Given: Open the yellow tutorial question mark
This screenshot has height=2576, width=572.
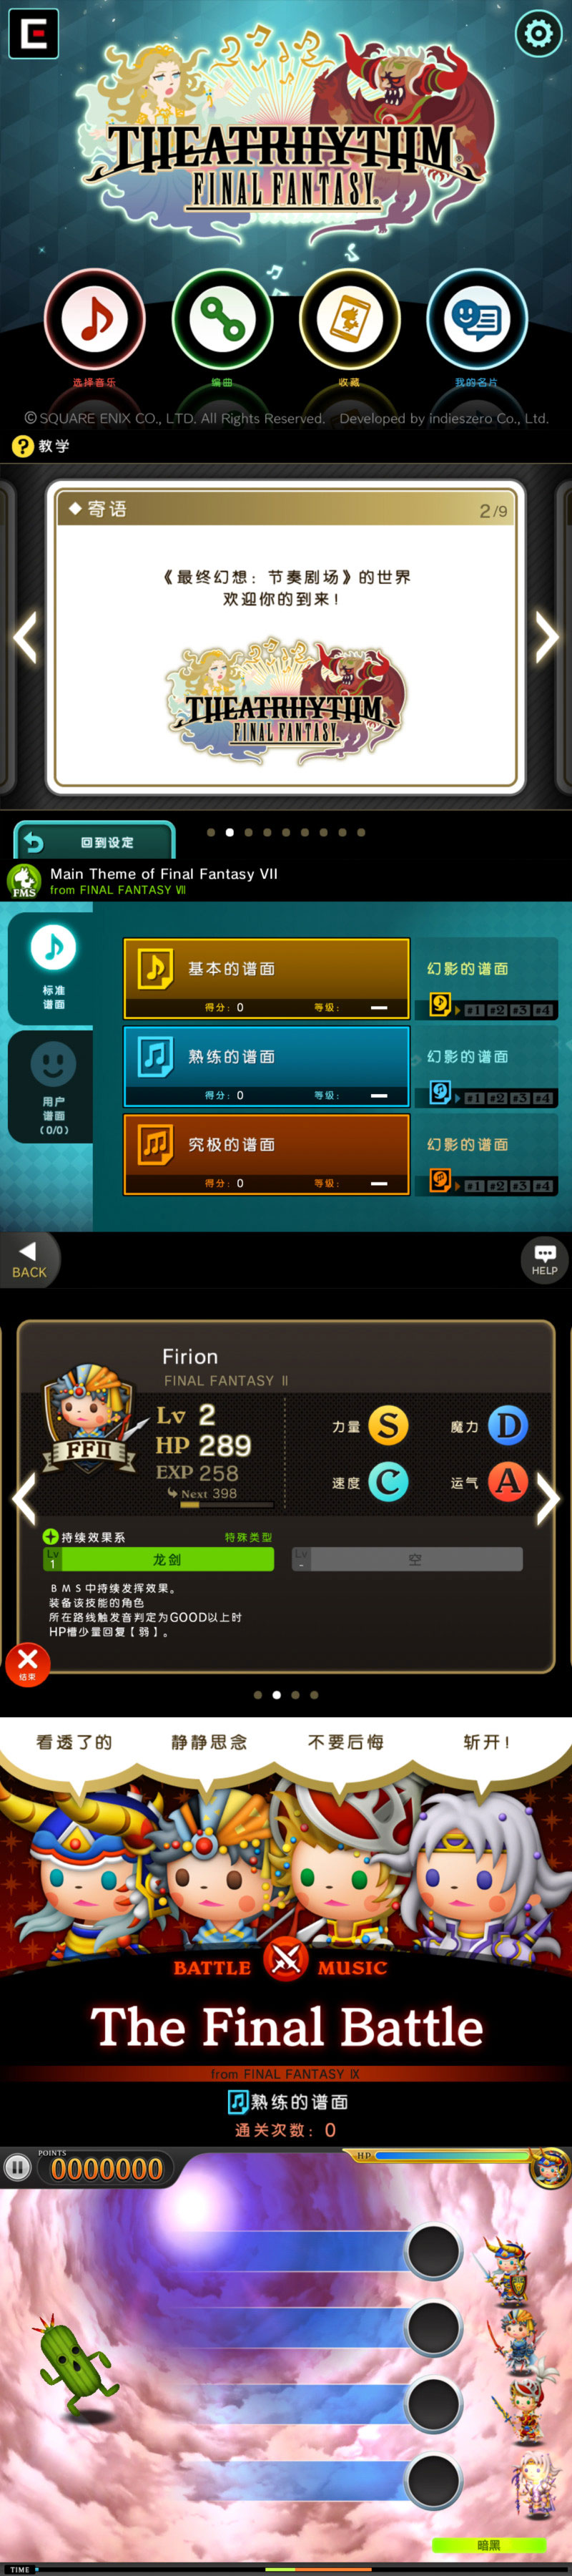Looking at the screenshot, I should pos(23,446).
